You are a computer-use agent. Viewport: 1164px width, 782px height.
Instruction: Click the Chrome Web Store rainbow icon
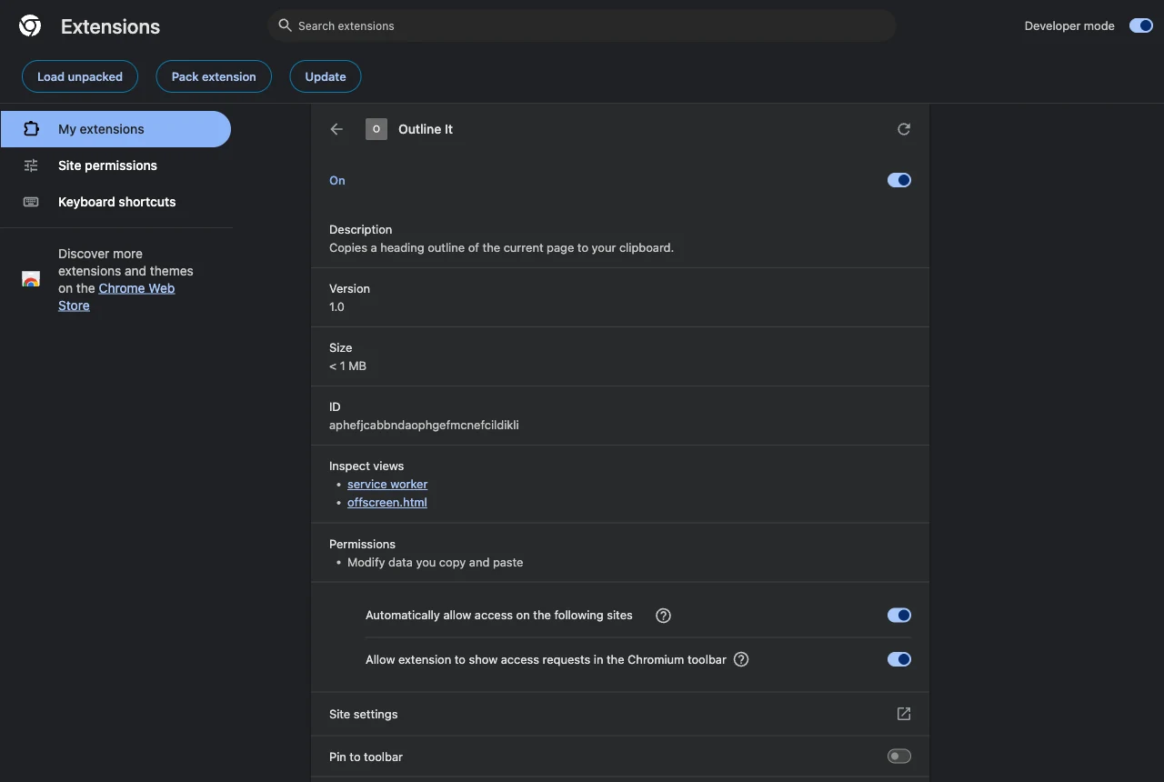[31, 280]
